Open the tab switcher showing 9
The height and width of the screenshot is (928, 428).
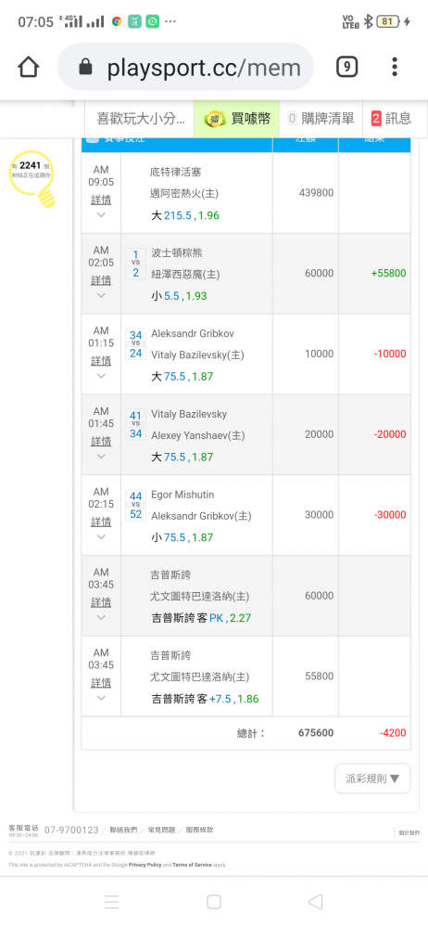347,67
